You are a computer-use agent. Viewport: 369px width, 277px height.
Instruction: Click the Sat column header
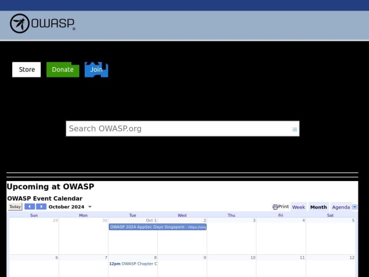point(330,215)
